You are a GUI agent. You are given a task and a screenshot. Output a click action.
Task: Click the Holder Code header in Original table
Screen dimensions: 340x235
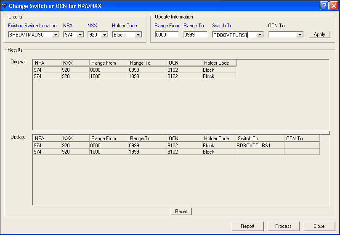(219, 63)
